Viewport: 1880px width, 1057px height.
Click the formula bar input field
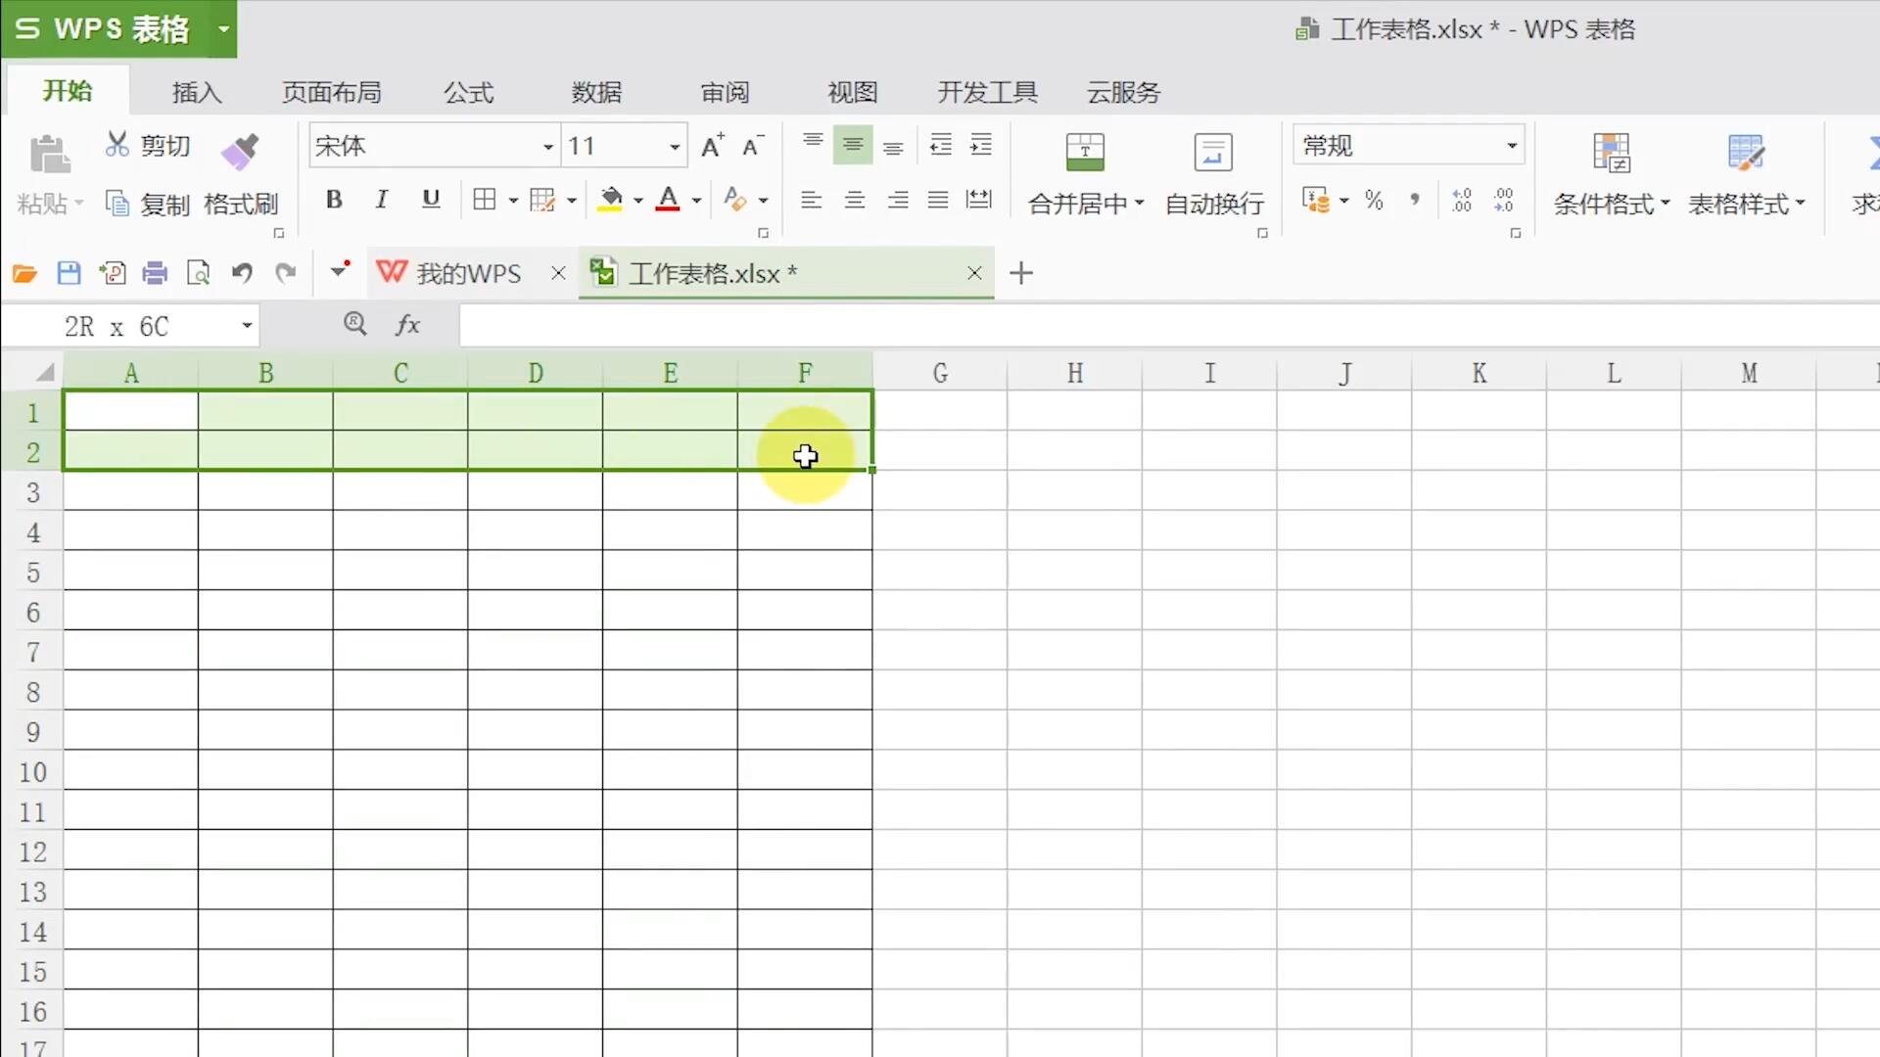[x=1165, y=325]
